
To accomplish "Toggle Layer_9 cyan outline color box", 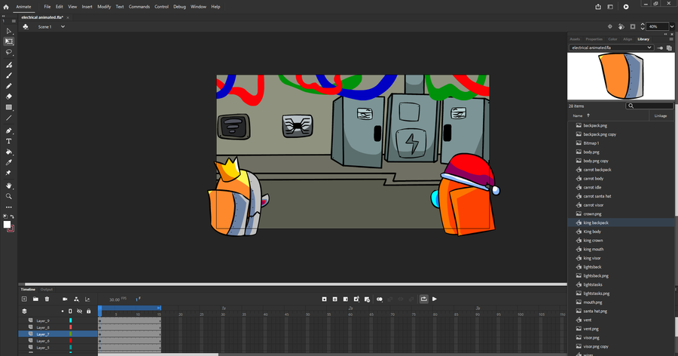I will pos(71,321).
